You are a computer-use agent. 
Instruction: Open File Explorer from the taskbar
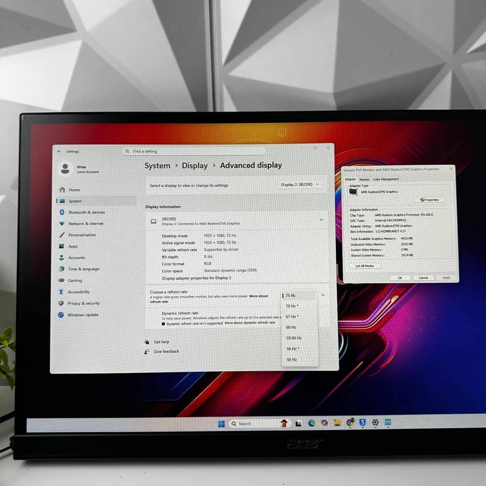coord(337,423)
